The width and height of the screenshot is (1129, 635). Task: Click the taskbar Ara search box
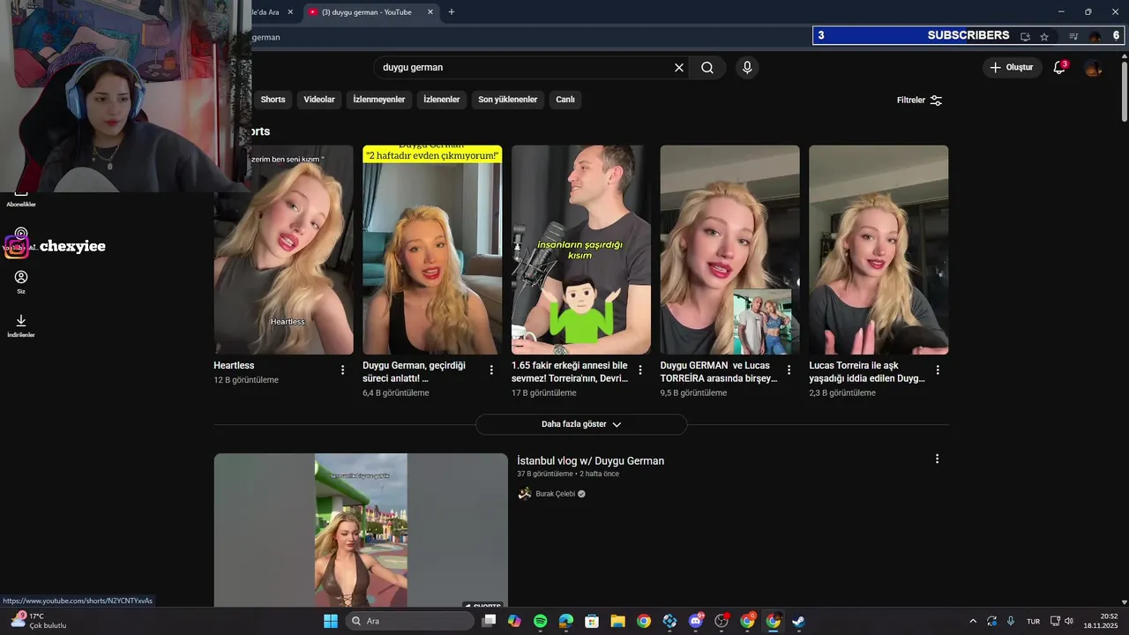coord(410,621)
